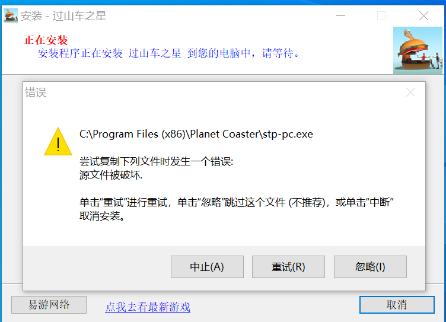Click the retry/ignore instruction paragraph
This screenshot has width=446, height=322.
click(x=237, y=209)
